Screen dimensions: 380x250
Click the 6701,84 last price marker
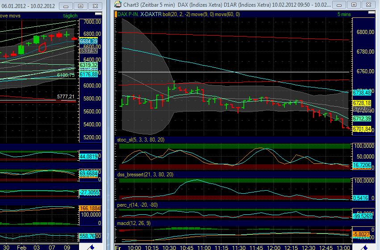[x=362, y=129]
